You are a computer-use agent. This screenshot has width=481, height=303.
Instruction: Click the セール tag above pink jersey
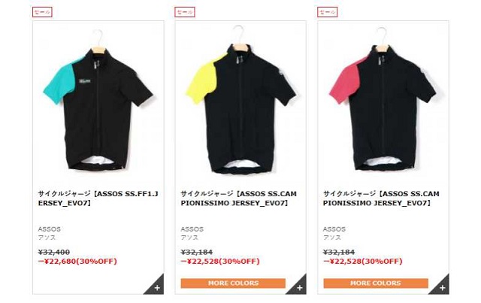tap(328, 12)
